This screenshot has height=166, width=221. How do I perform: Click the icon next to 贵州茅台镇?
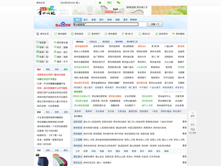point(55,42)
